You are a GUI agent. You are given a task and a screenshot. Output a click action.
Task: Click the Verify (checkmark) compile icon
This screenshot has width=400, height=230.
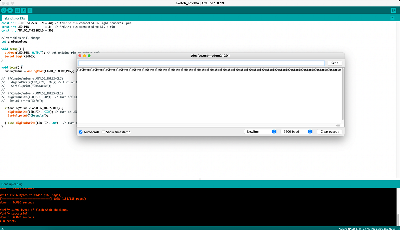(4, 10)
